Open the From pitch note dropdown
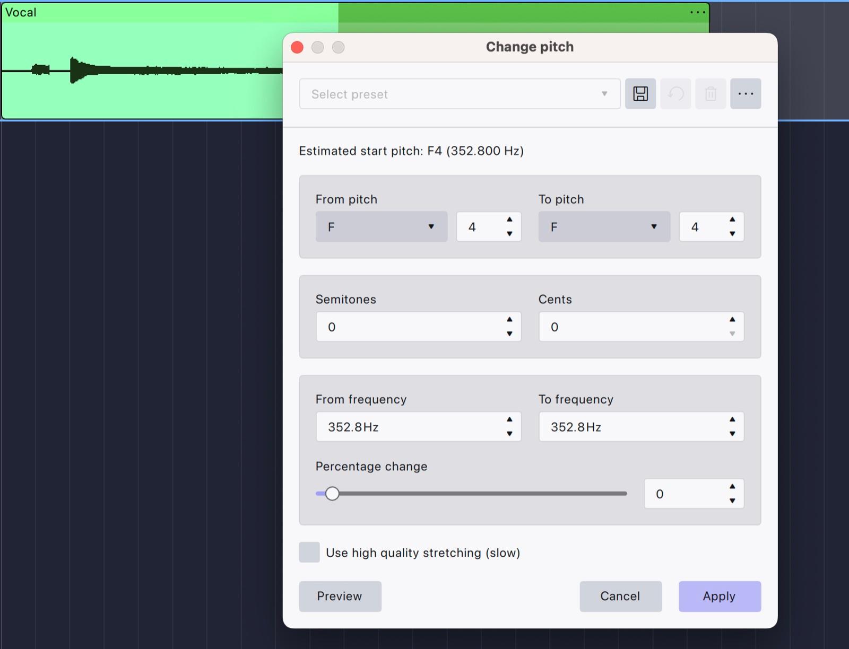 [x=382, y=227]
